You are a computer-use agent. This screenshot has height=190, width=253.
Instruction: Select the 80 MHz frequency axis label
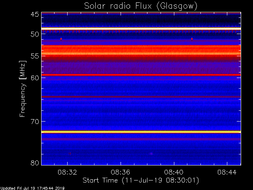[35, 163]
